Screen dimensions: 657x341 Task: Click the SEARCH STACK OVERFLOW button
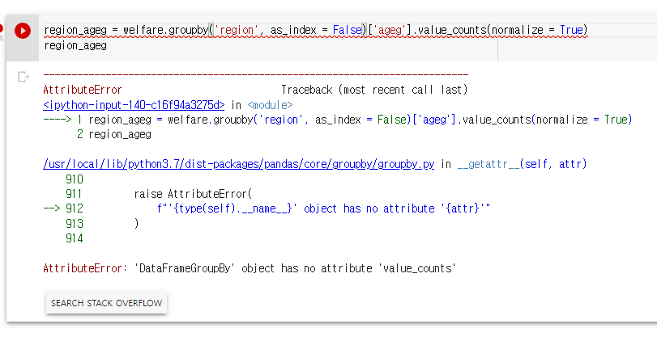(x=106, y=303)
